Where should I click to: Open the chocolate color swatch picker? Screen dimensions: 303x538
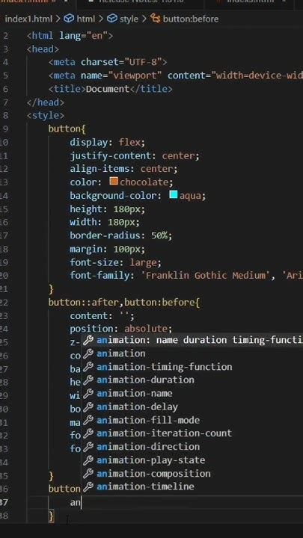[x=114, y=181]
